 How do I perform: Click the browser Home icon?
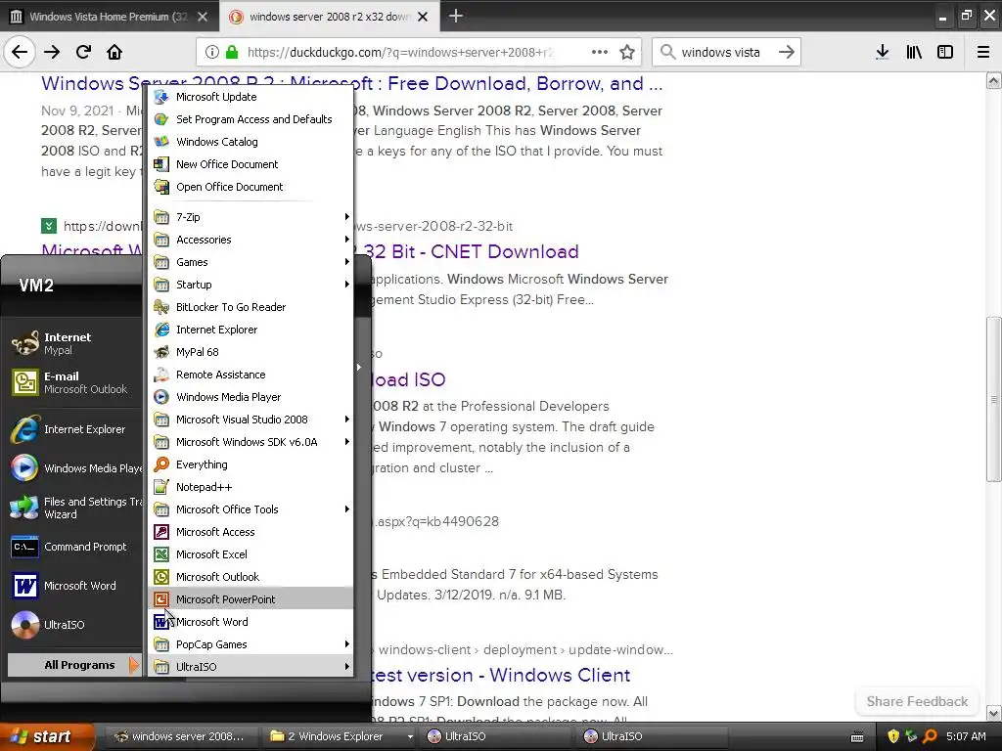(114, 52)
